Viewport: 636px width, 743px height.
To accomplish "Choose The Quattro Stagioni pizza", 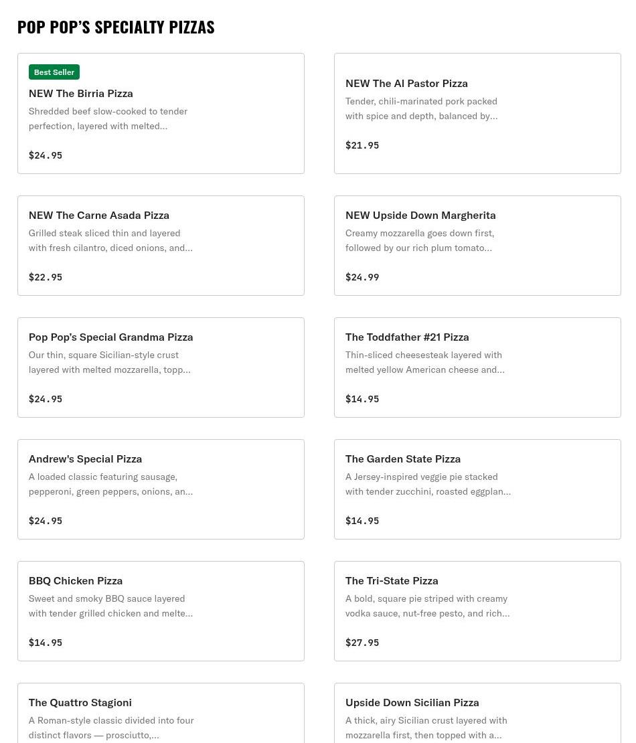I will [x=161, y=713].
